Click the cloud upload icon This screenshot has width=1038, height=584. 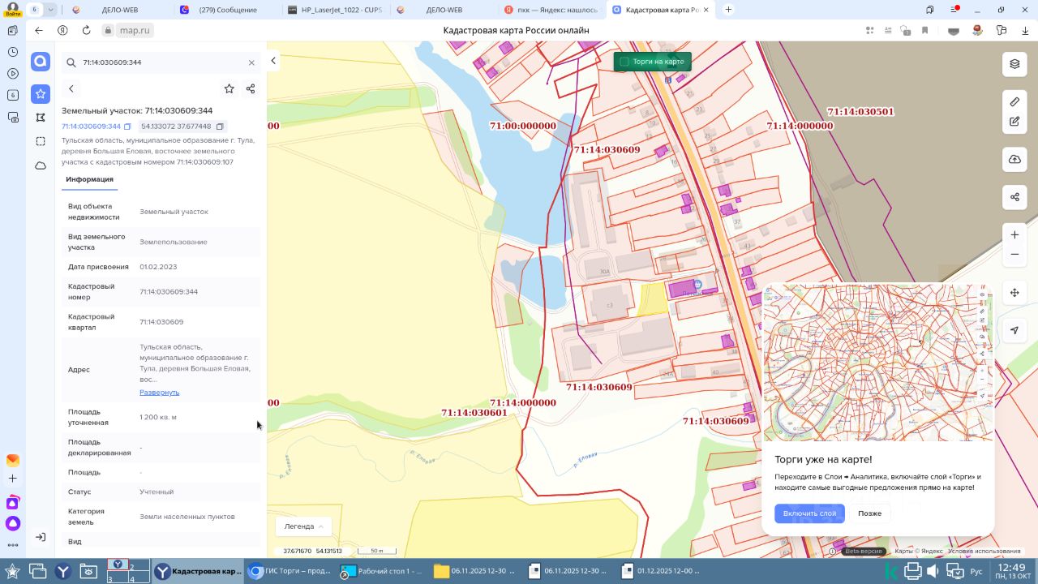(x=1014, y=160)
